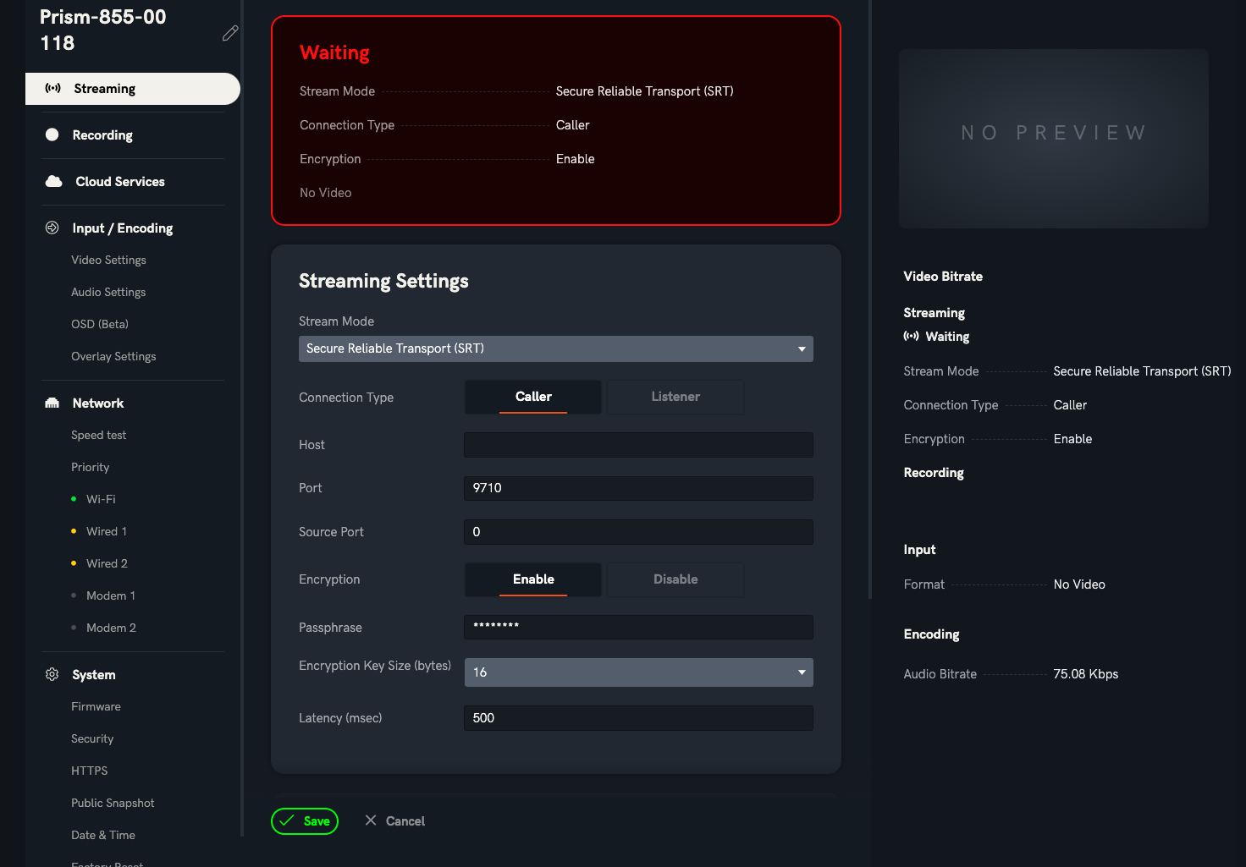Switch Connection Type to Listener
The height and width of the screenshot is (867, 1246).
(675, 397)
